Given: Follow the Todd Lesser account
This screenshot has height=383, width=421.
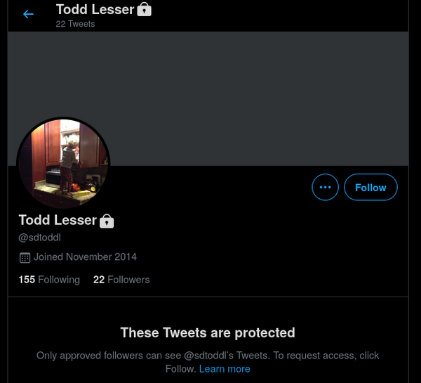Looking at the screenshot, I should point(370,187).
